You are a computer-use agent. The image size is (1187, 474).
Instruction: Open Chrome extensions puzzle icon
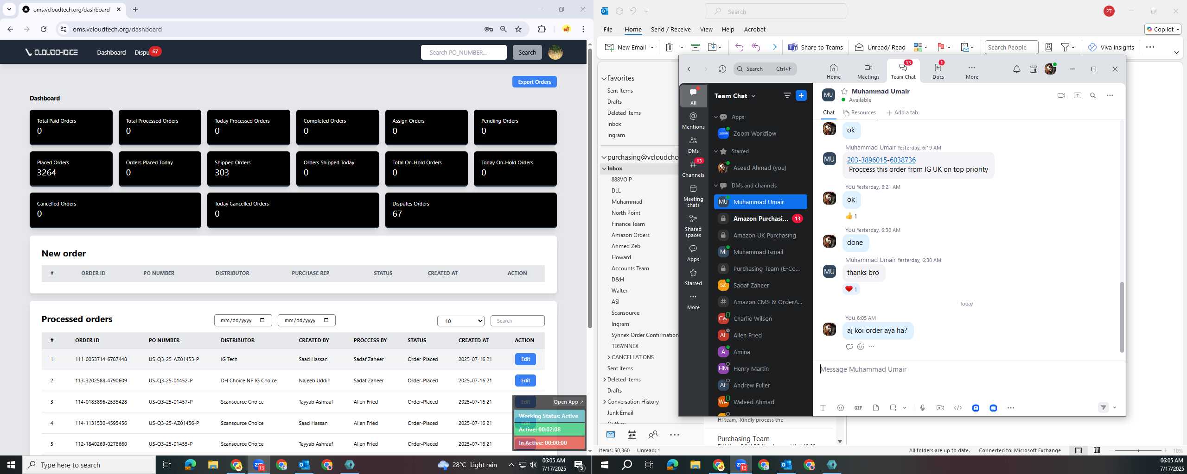[x=542, y=29]
